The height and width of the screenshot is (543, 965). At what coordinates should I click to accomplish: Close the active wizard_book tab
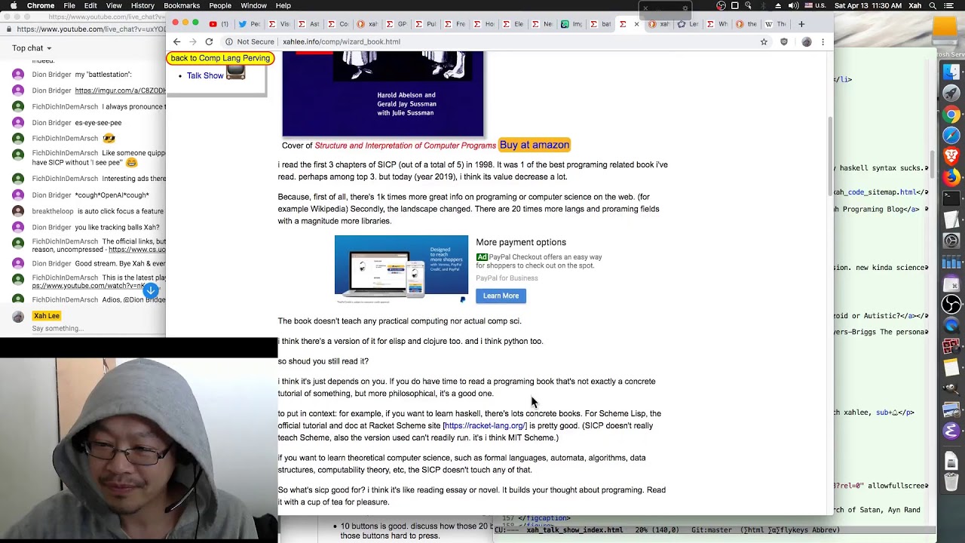[x=636, y=24]
